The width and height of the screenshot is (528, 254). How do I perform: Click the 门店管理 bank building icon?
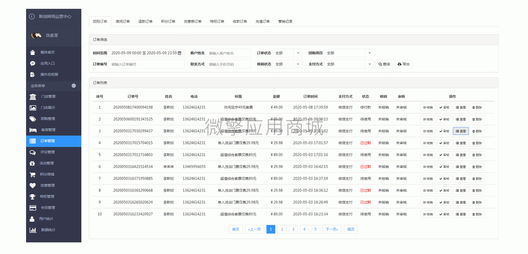[x=33, y=97]
